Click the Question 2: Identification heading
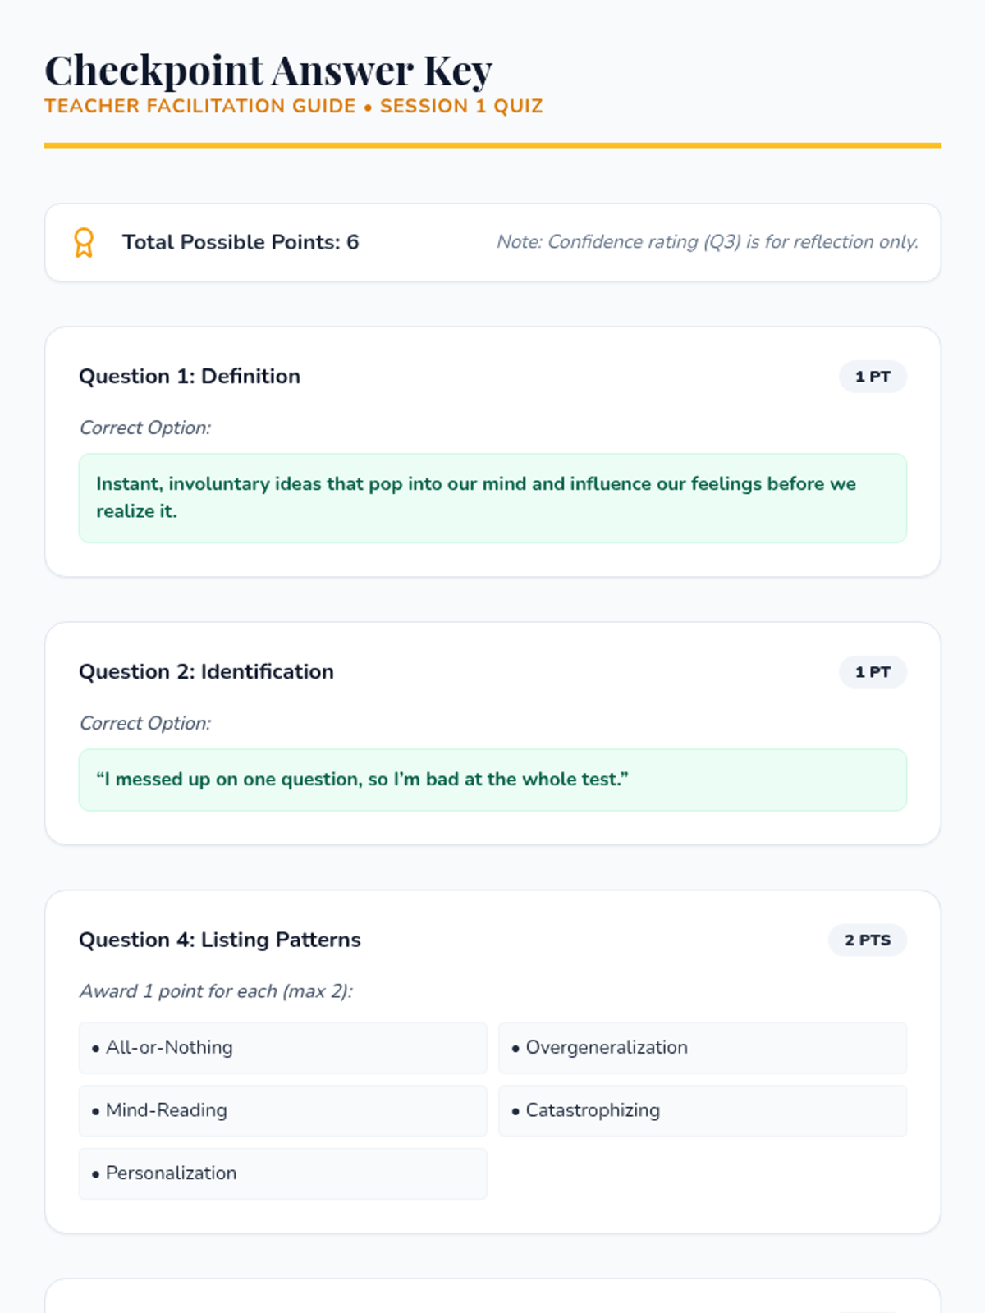 click(206, 672)
